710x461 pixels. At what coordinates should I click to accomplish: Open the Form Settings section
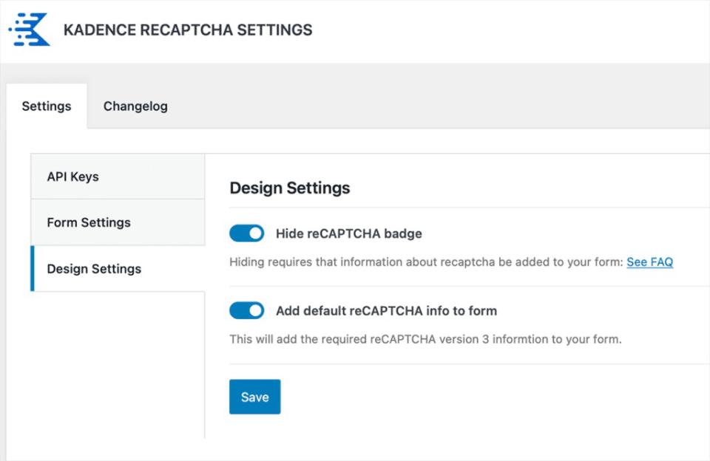coord(88,222)
